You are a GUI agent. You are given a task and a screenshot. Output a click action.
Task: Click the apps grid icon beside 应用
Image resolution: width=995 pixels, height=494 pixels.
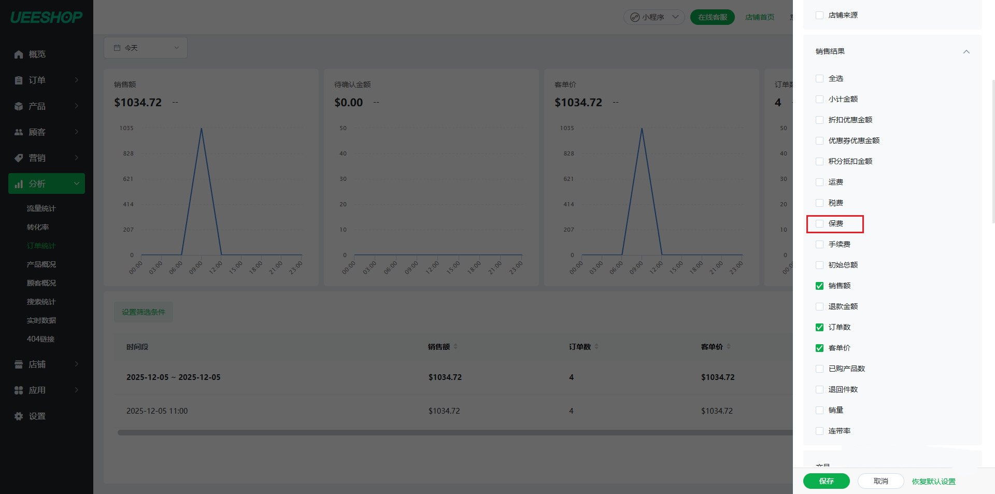coord(19,390)
